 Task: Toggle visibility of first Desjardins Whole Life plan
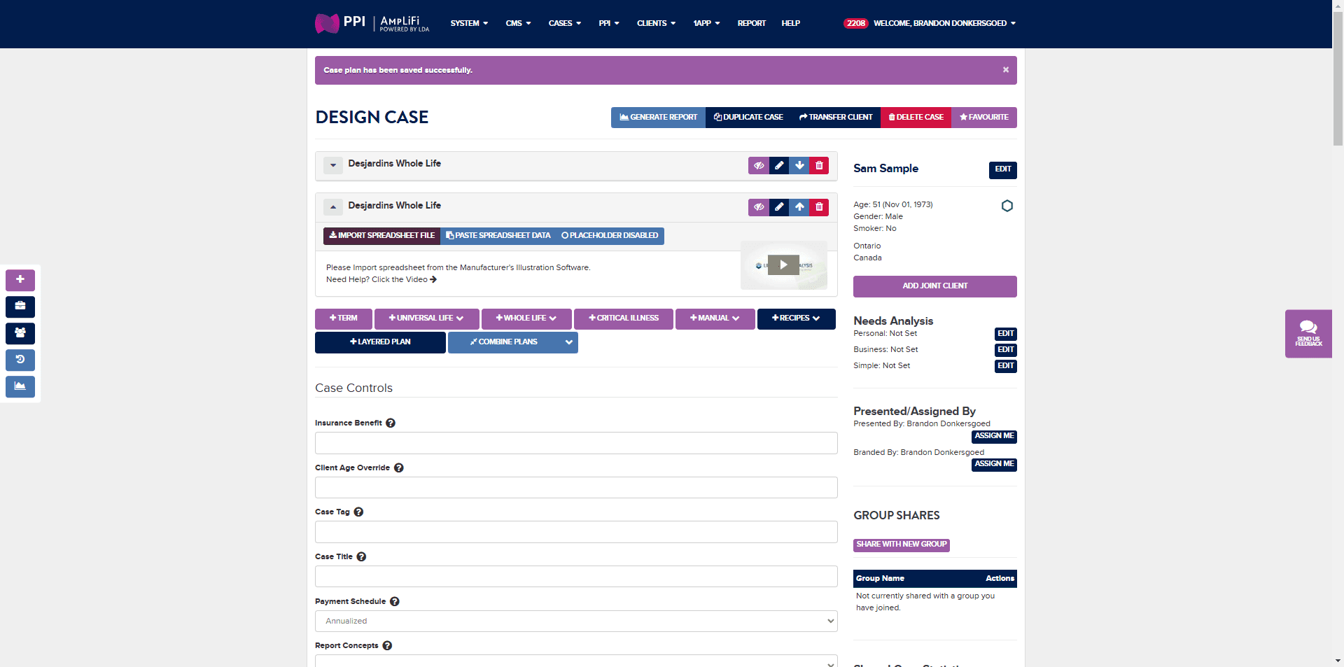[x=759, y=166]
